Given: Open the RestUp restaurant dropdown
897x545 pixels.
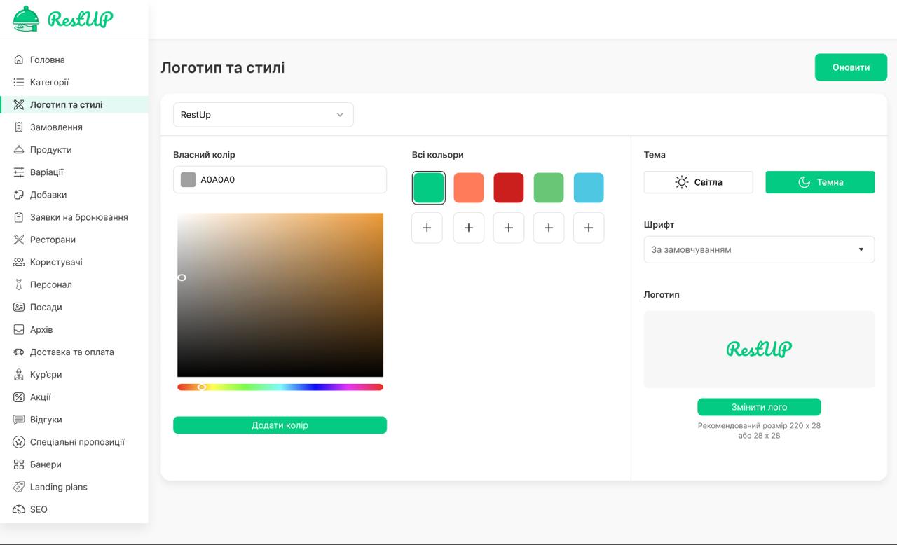Looking at the screenshot, I should (263, 115).
